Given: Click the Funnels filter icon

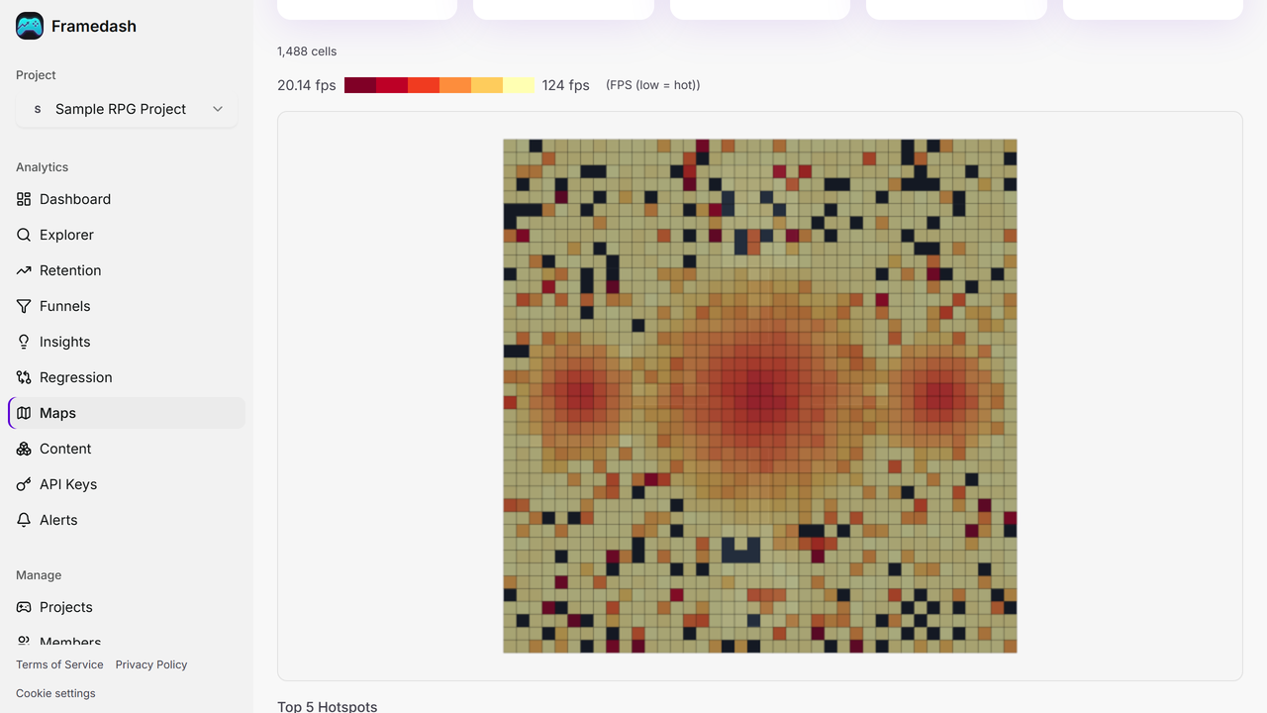Looking at the screenshot, I should coord(24,306).
